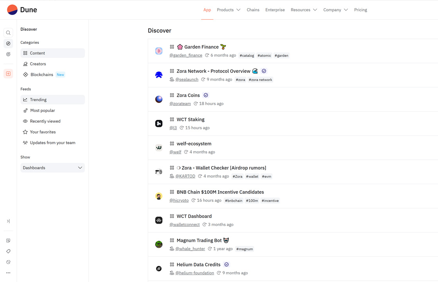Select the Most popular feed
Image resolution: width=438 pixels, height=282 pixels.
pyautogui.click(x=52, y=110)
